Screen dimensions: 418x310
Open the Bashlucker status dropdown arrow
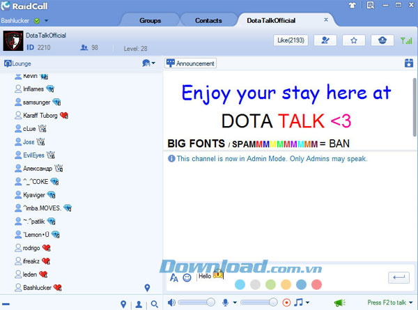[x=46, y=21]
